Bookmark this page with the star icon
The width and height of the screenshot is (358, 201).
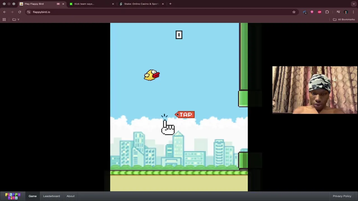294,12
